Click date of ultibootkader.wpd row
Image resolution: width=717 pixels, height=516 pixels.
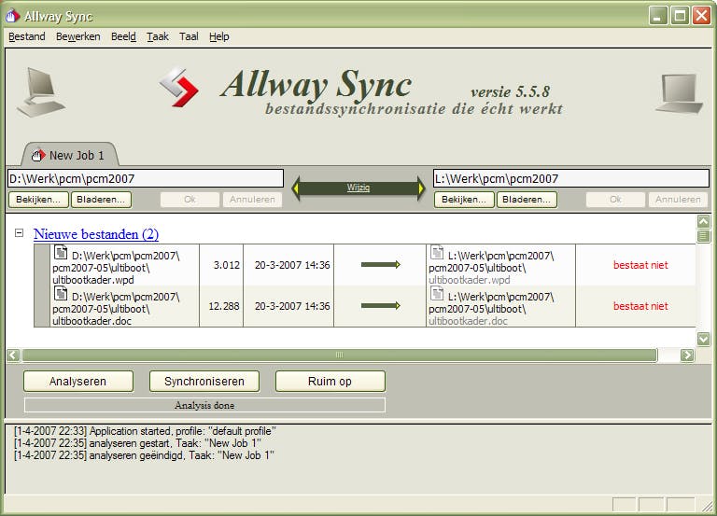(292, 265)
